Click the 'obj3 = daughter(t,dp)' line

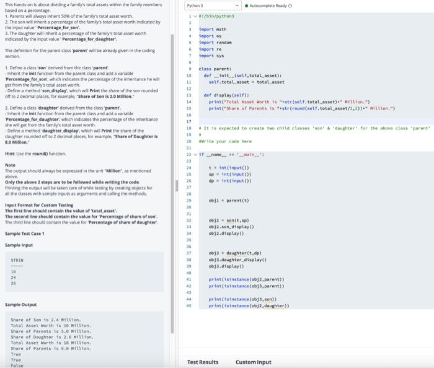235,253
